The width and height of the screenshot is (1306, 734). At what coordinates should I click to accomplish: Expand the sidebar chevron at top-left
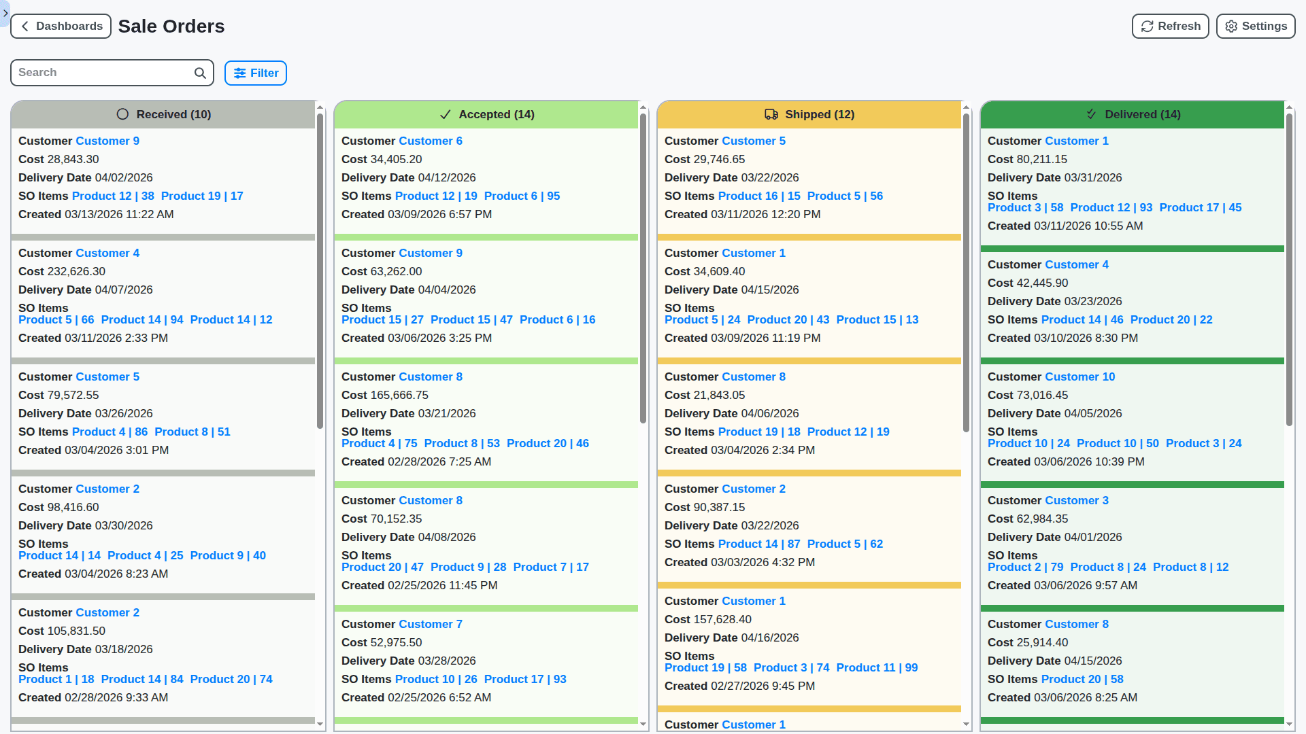[5, 13]
